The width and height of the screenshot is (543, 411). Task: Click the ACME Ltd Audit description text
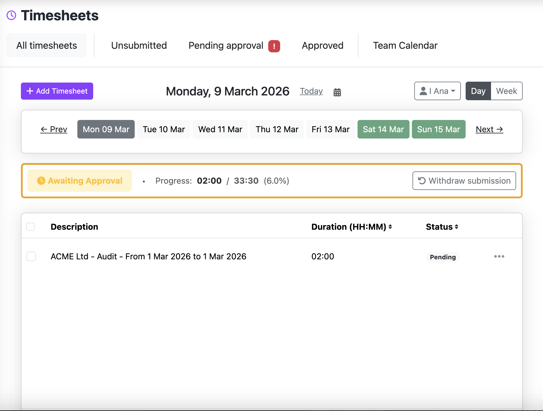click(x=148, y=256)
